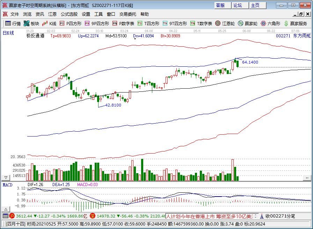Open 赢家服务 service
Image resolution: width=313 pixels, height=229 pixels.
[x=296, y=23]
